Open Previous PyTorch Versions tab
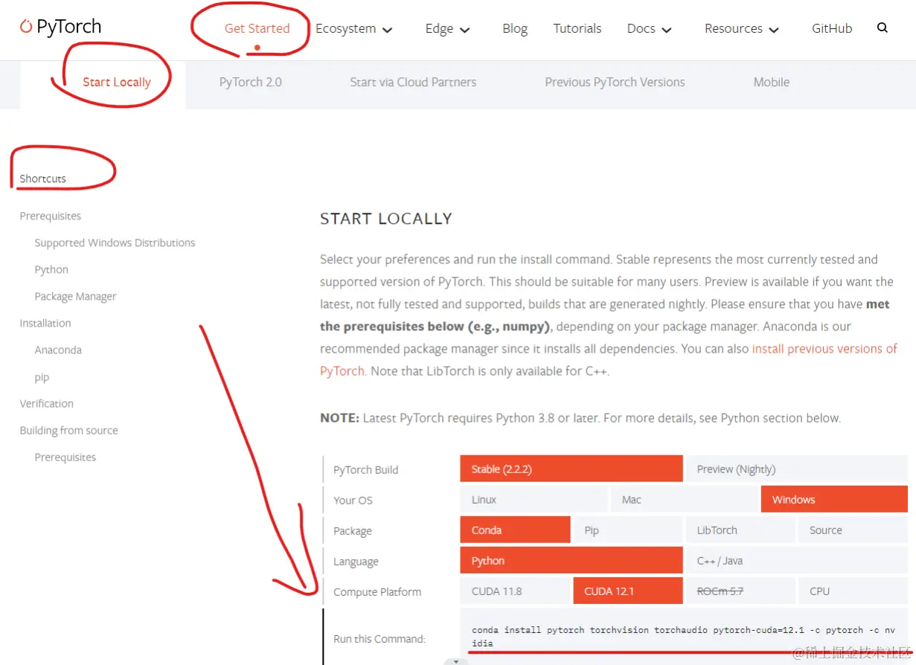Screen dimensions: 916x665 coord(615,82)
